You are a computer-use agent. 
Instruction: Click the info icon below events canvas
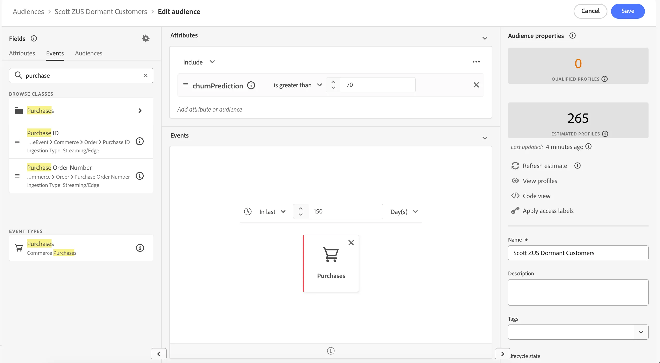click(331, 351)
